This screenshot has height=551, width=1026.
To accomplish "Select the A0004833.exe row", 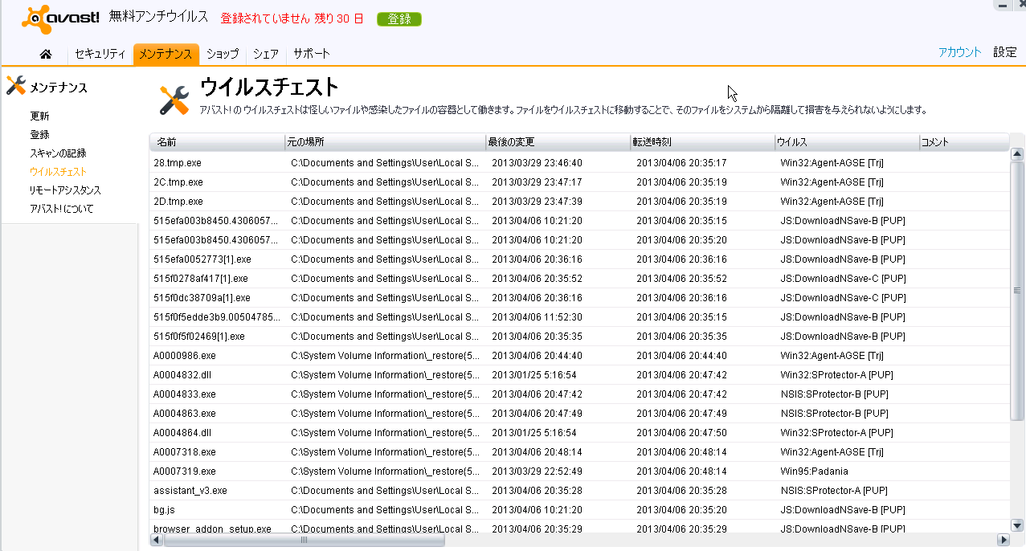I will coord(578,394).
